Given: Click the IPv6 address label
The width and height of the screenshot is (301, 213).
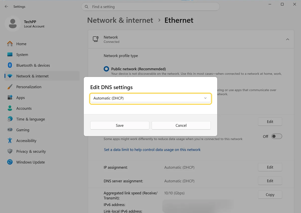Looking at the screenshot, I should pyautogui.click(x=115, y=205).
